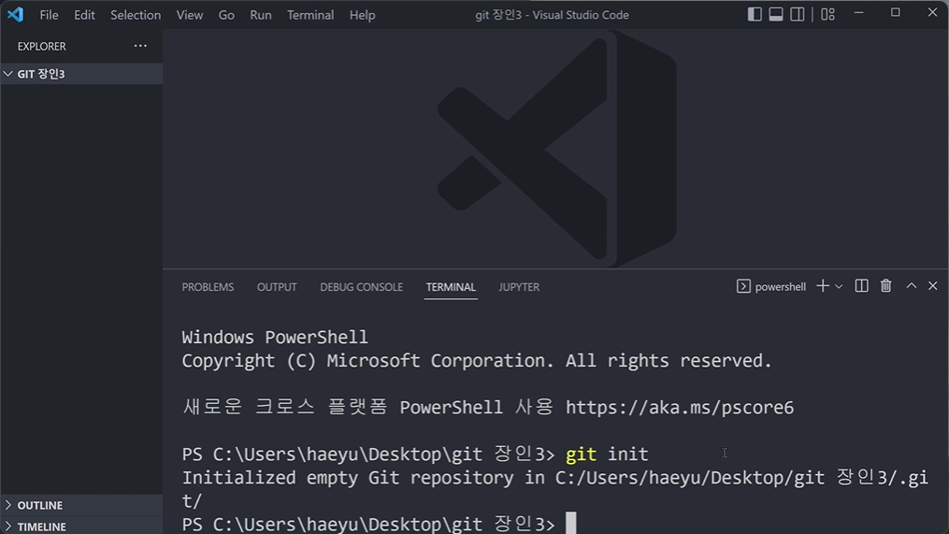Open Explorer views and more actions
Screen dimensions: 949x534
click(x=140, y=46)
